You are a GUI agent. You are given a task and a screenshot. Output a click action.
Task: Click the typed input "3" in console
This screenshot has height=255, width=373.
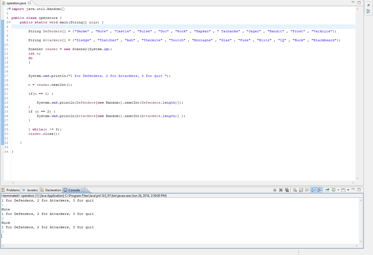click(3, 232)
